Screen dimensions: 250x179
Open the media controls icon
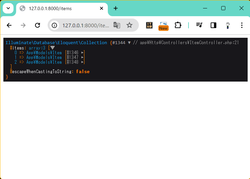pos(199,25)
